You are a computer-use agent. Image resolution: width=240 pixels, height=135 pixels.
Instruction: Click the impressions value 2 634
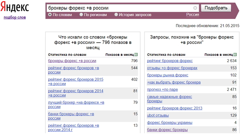click(232, 61)
